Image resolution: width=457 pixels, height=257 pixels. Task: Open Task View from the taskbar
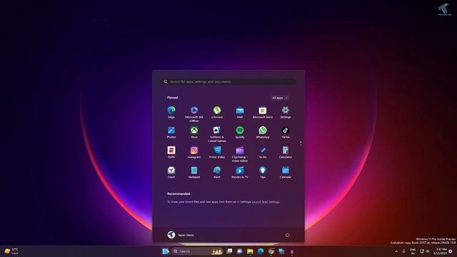tap(230, 251)
